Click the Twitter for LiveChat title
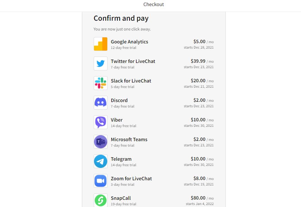This screenshot has width=301, height=207. (133, 61)
